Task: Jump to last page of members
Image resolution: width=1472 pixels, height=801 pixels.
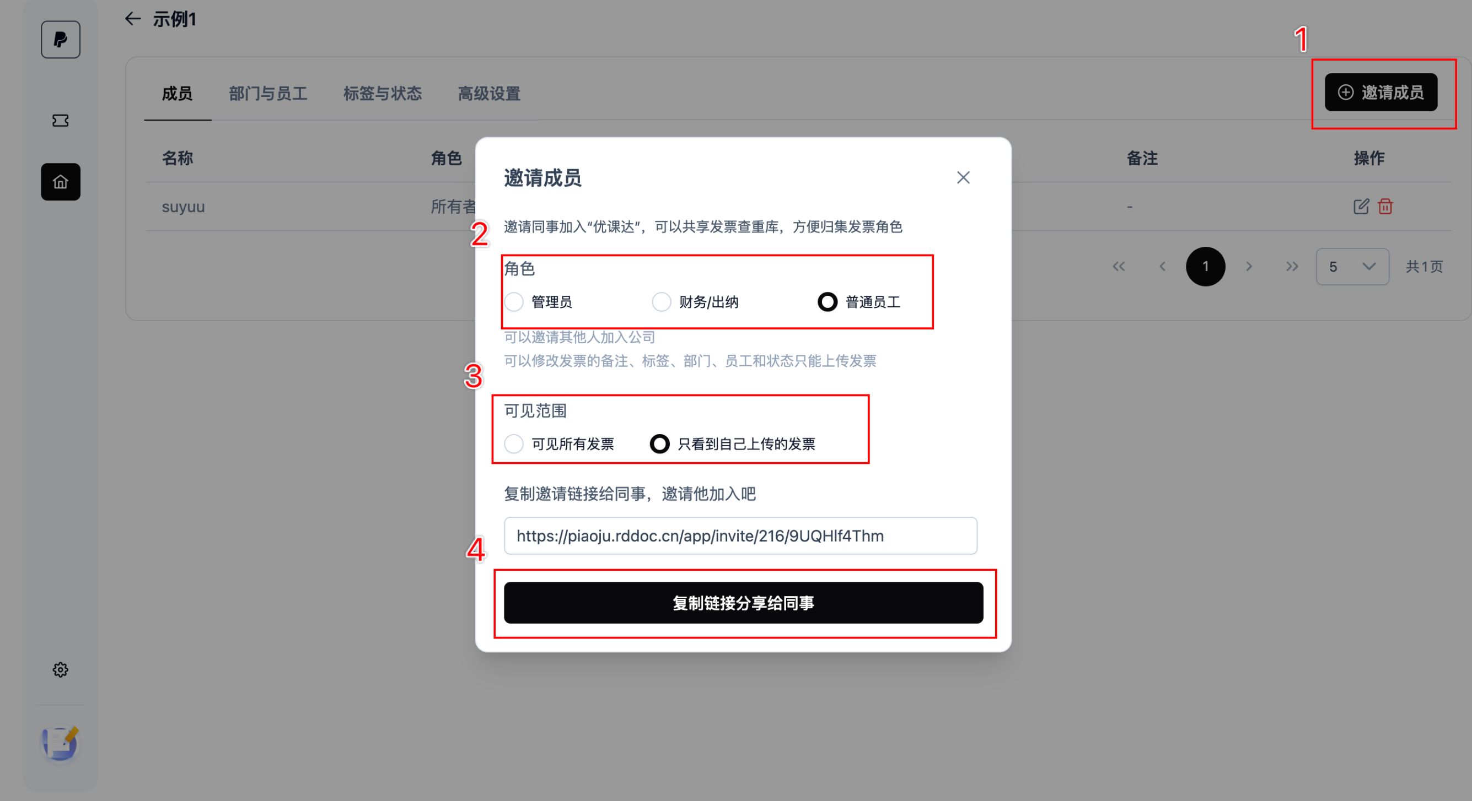Action: tap(1293, 267)
